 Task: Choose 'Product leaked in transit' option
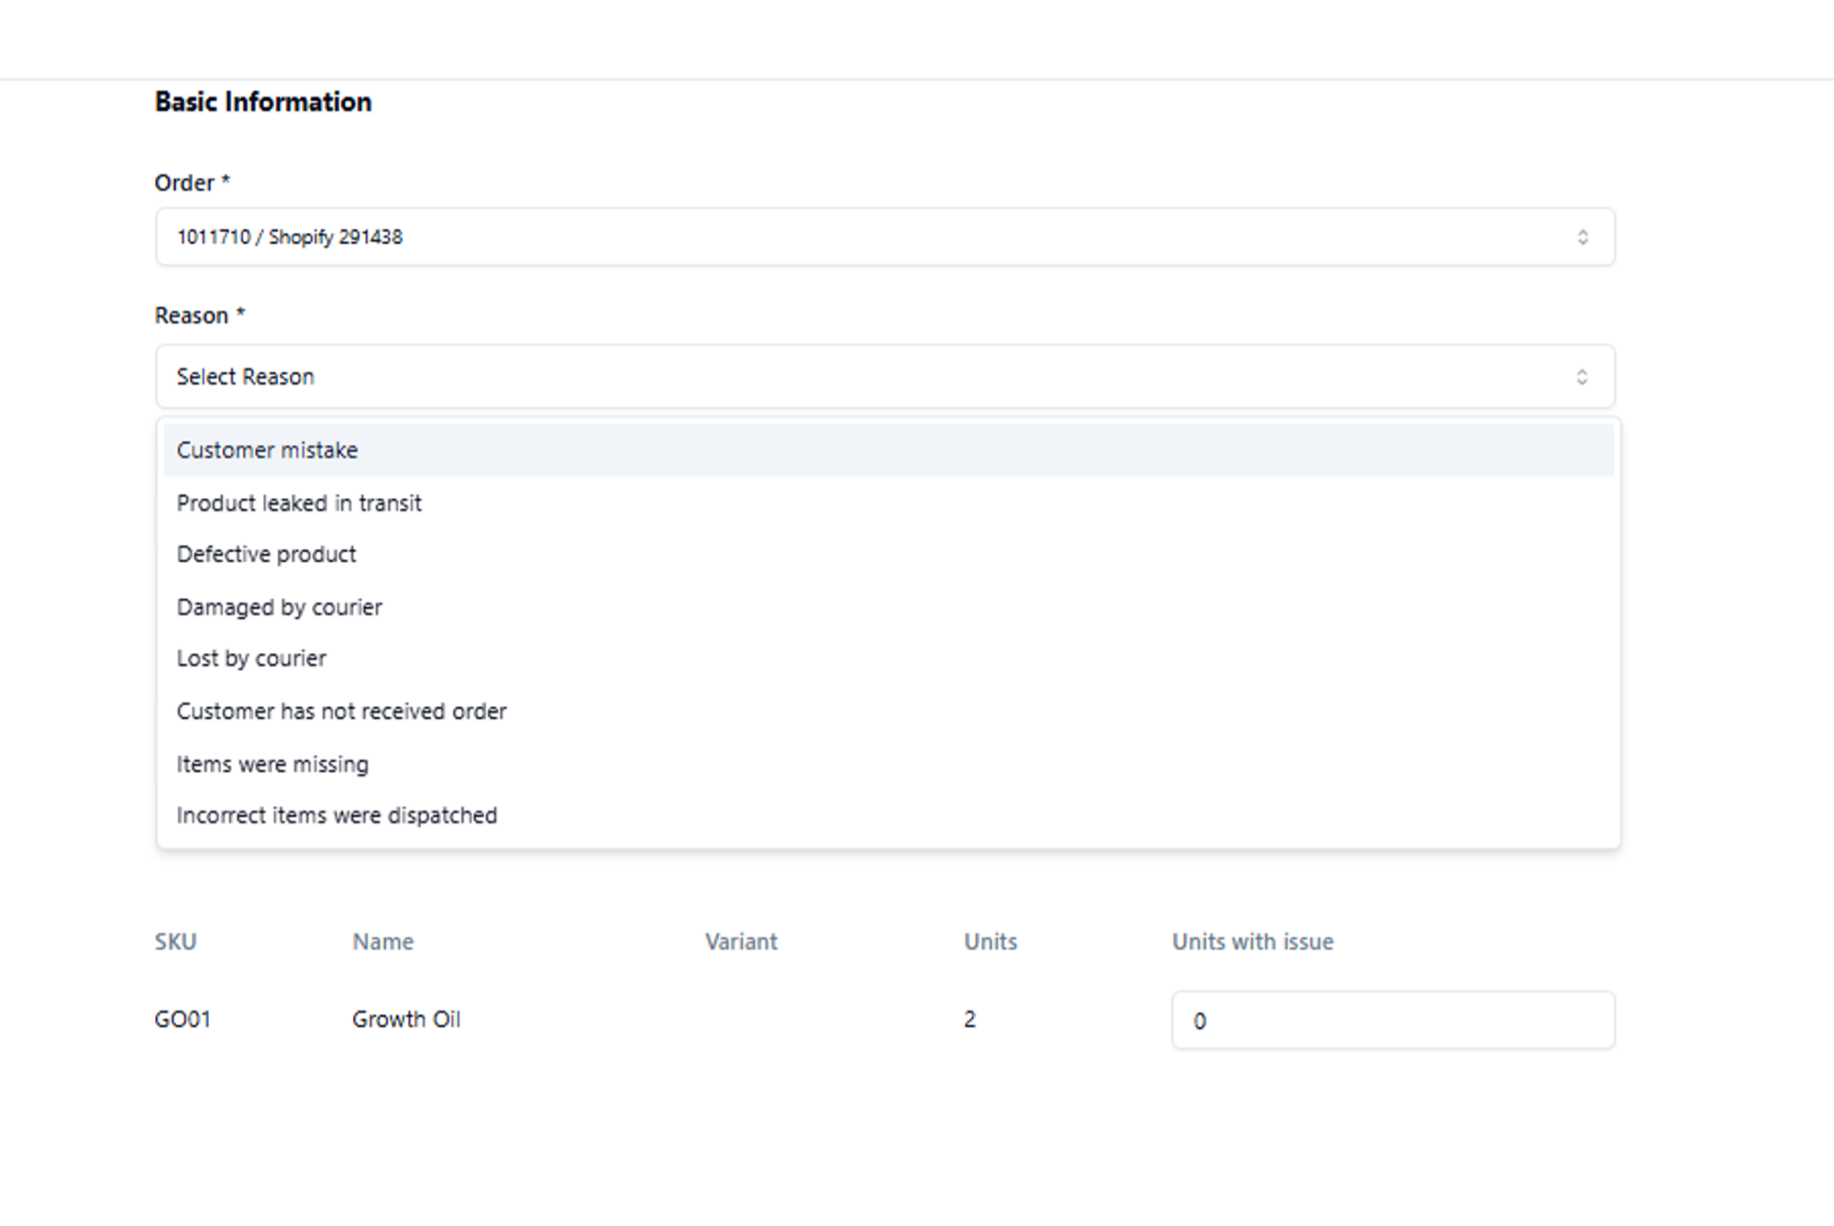299,503
